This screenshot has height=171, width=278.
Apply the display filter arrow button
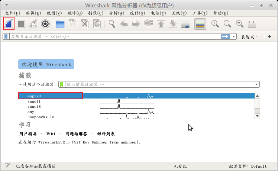(225, 36)
